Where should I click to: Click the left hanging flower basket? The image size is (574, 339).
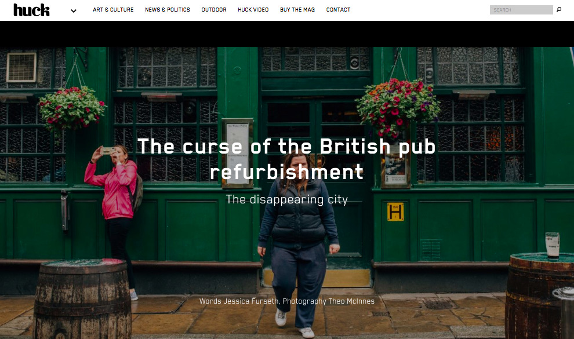click(72, 108)
